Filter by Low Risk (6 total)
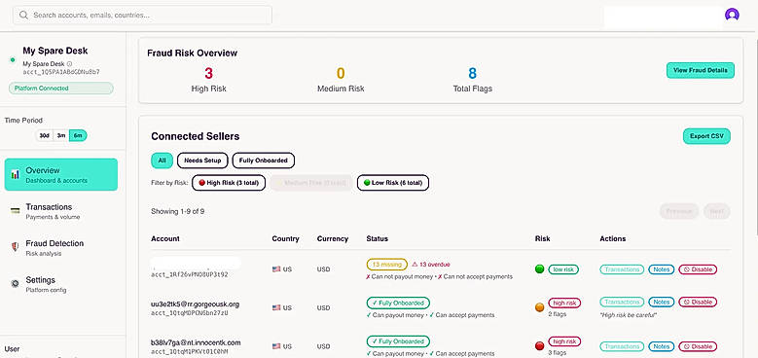The image size is (758, 358). point(393,183)
